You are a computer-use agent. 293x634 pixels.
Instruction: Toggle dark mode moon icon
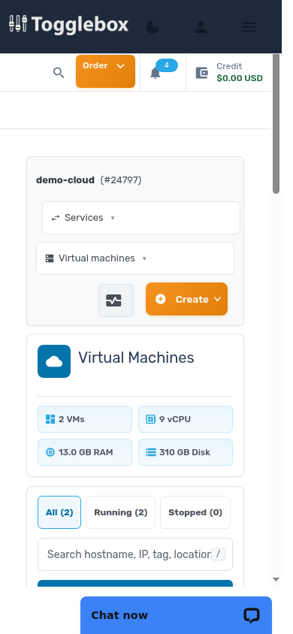coord(153,27)
